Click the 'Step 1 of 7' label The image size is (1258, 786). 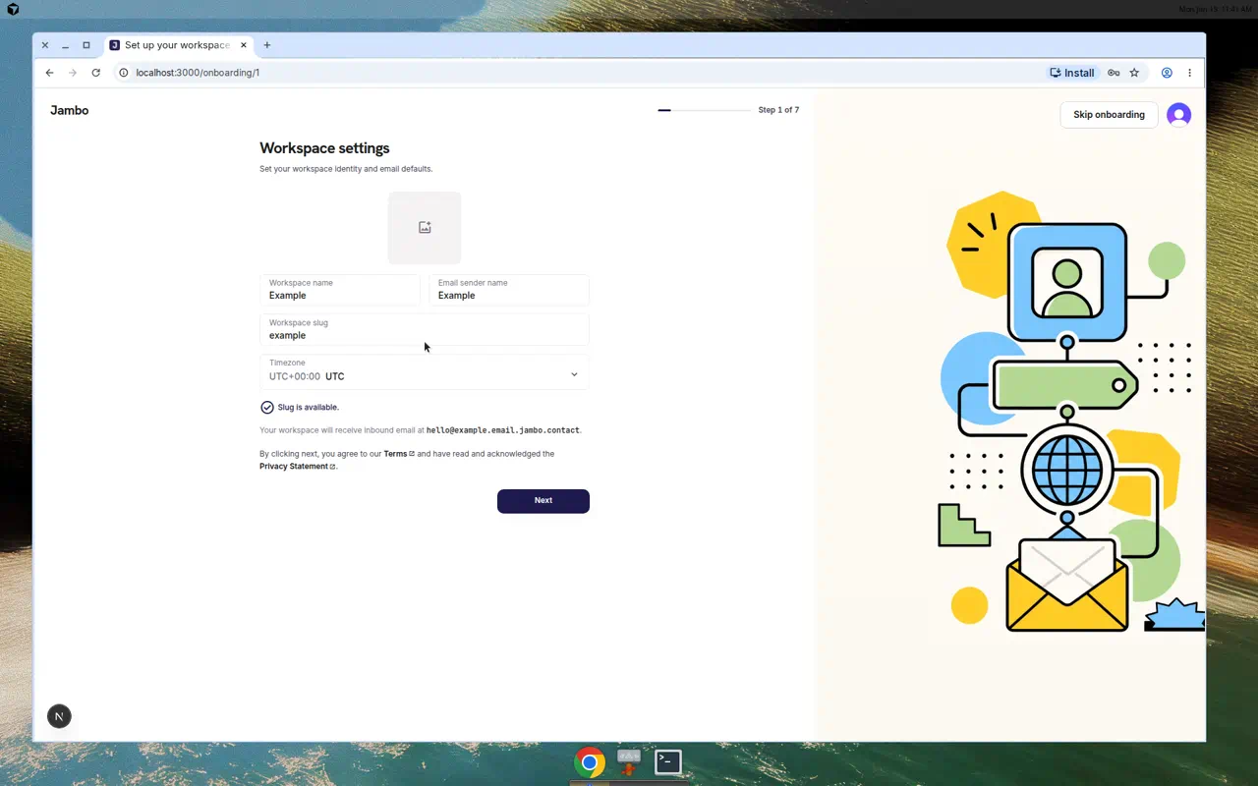click(x=778, y=110)
